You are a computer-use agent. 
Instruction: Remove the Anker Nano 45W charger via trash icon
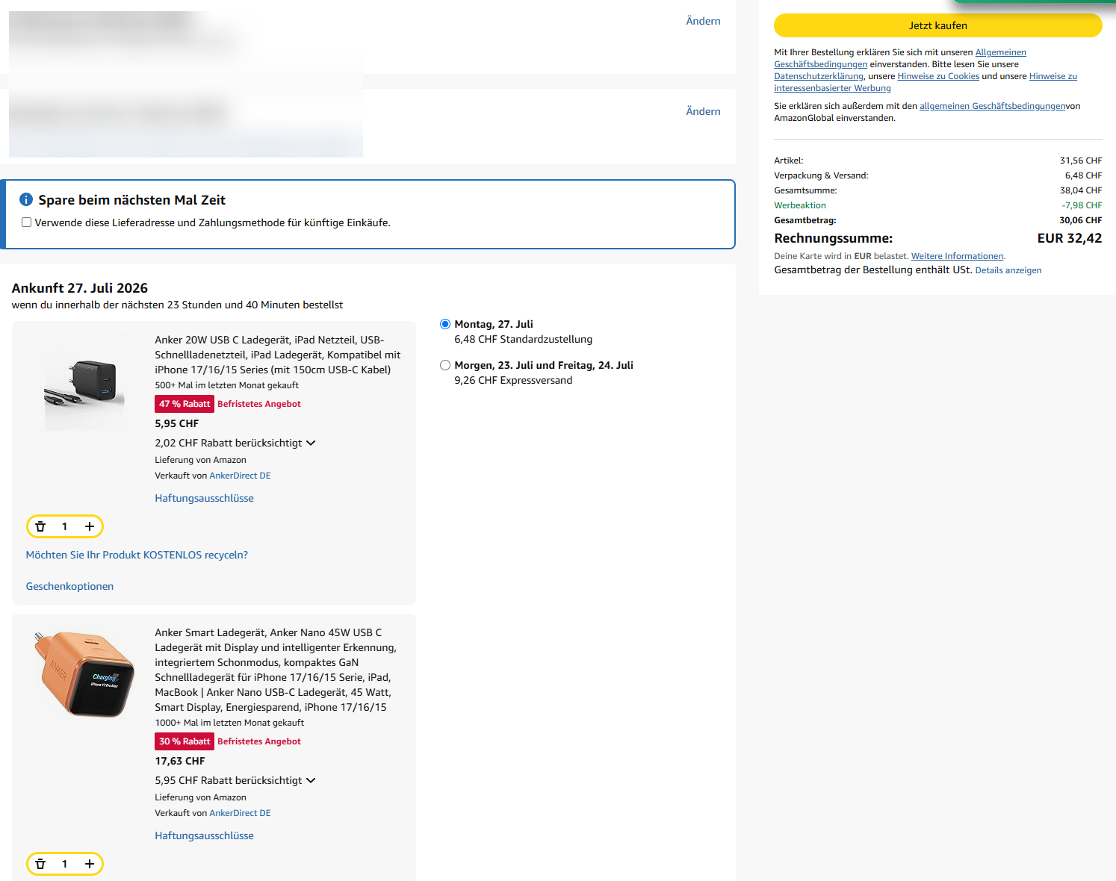(x=40, y=864)
